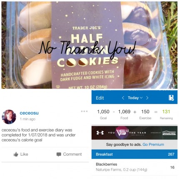The height and width of the screenshot is (179, 179).
Task: Click the You VS The Year ad banner
Action: click(x=134, y=133)
